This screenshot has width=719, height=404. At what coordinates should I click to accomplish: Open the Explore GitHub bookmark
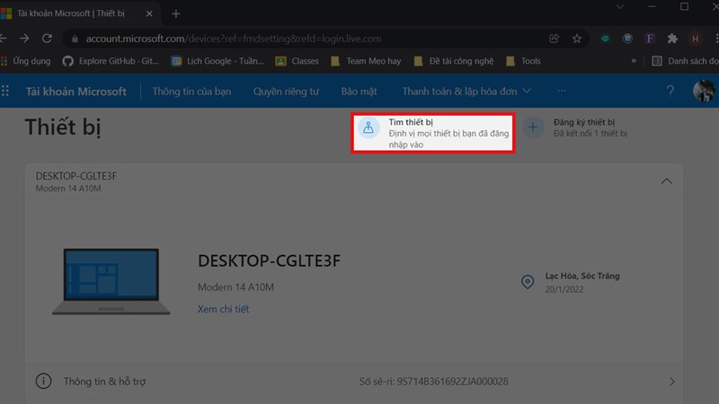tap(111, 61)
